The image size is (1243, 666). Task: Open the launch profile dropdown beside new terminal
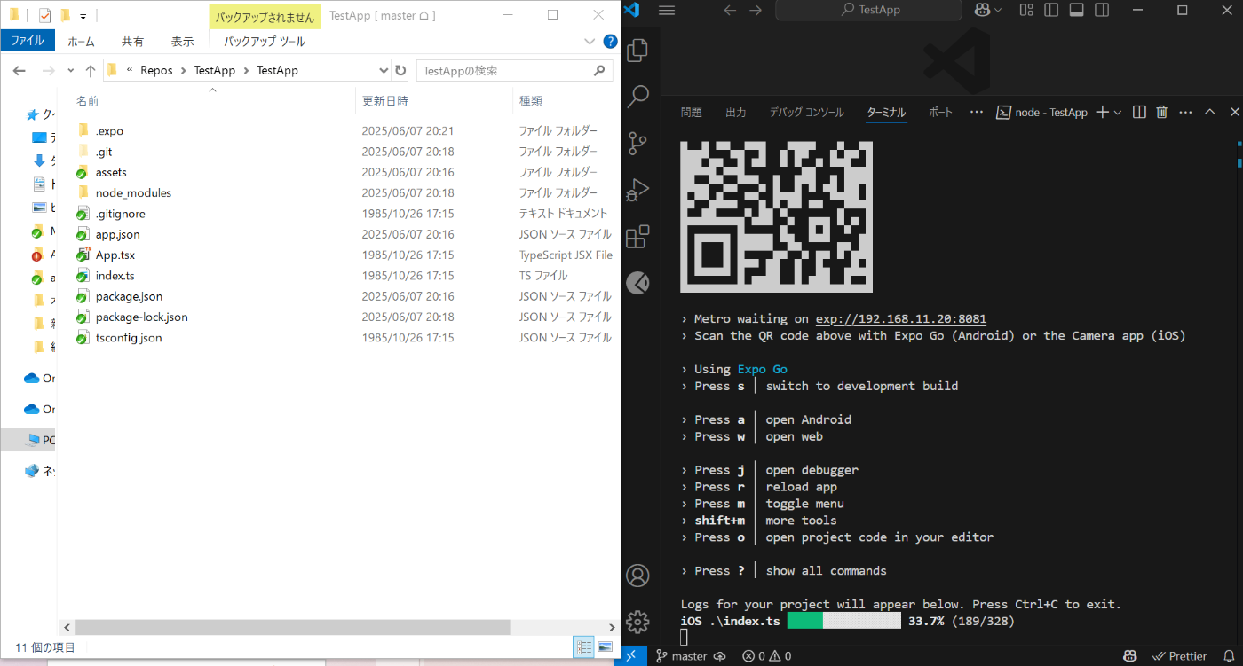pos(1117,112)
